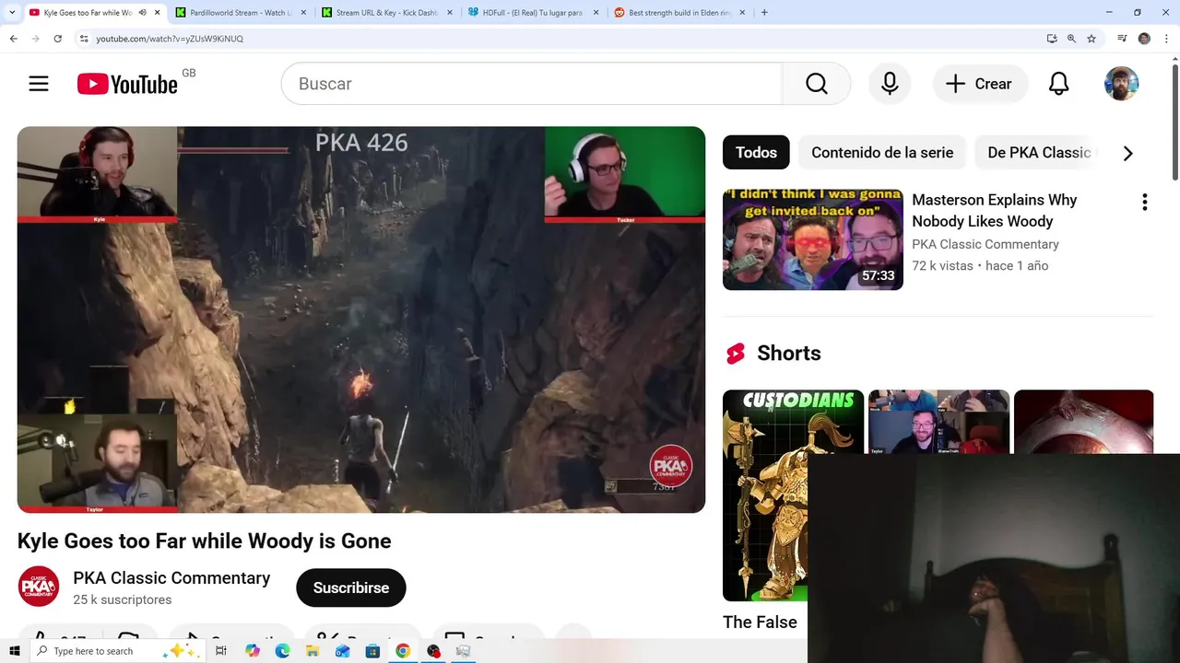Image resolution: width=1180 pixels, height=663 pixels.
Task: Open the zoom magnifier in address bar
Action: [x=1071, y=39]
